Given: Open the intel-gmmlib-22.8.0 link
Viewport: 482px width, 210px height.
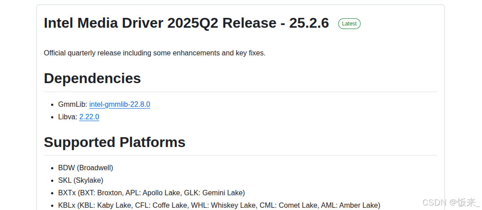Looking at the screenshot, I should click(x=120, y=105).
